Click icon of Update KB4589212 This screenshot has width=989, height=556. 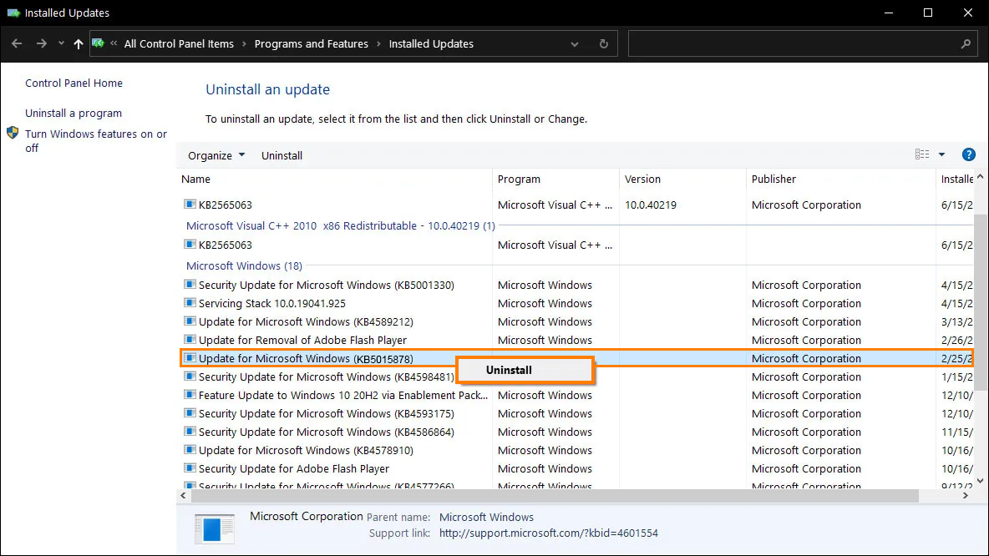point(190,321)
